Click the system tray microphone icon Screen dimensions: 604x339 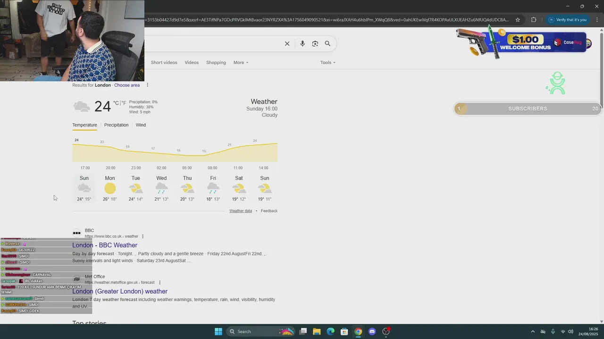point(553,331)
